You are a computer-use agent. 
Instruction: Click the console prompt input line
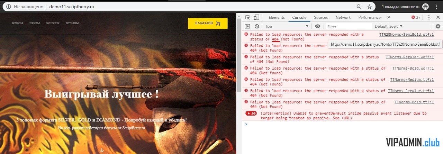(343, 124)
